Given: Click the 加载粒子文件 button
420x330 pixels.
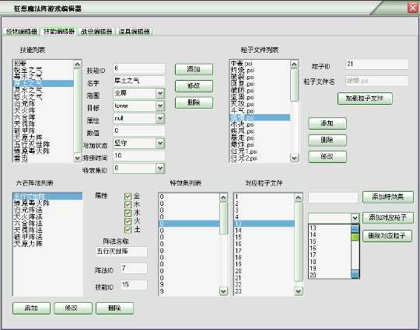Looking at the screenshot, I should [x=365, y=99].
